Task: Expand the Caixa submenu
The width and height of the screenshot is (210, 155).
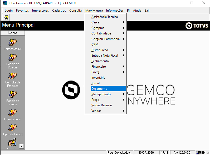Action: [x=105, y=22]
